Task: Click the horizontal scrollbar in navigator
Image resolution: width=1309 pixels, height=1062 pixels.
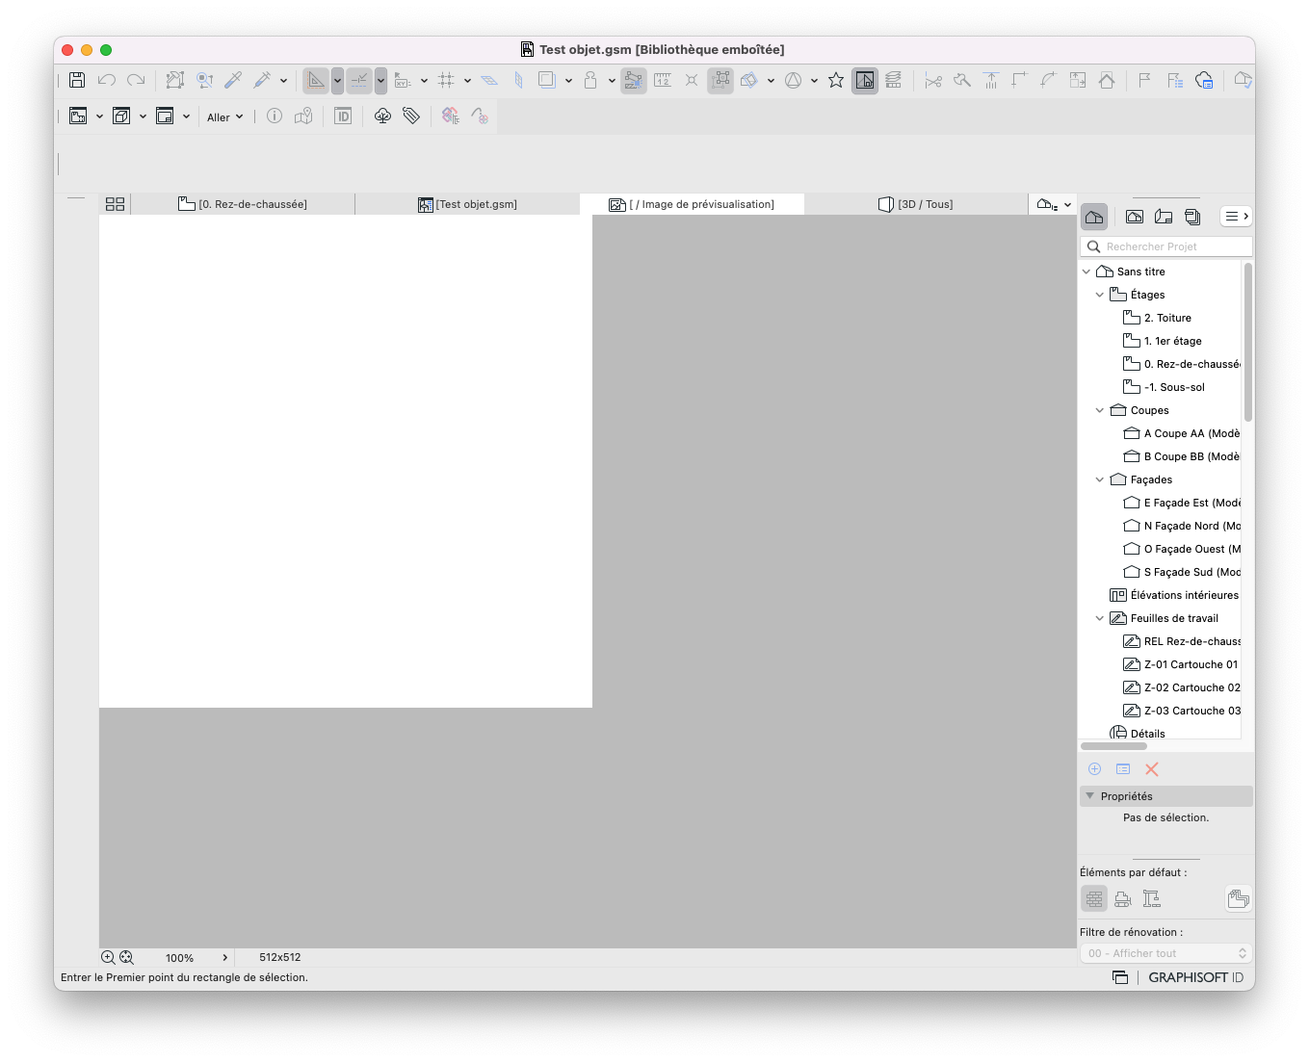Action: pos(1113,746)
